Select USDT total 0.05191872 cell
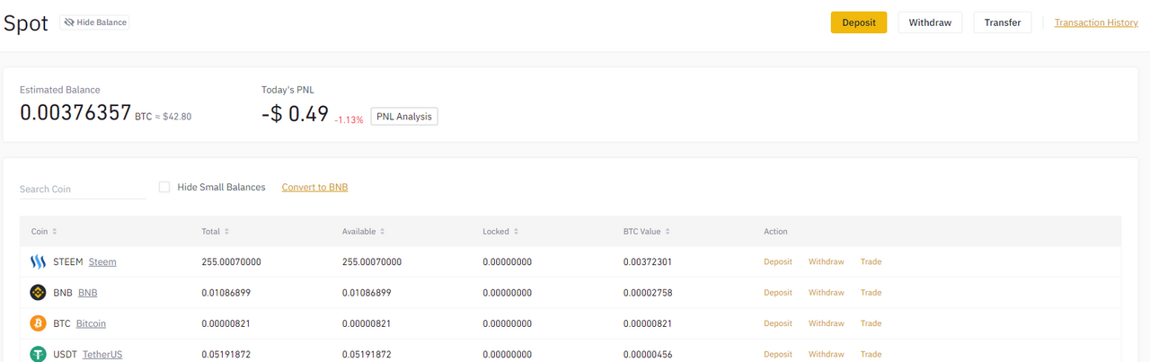 (226, 354)
